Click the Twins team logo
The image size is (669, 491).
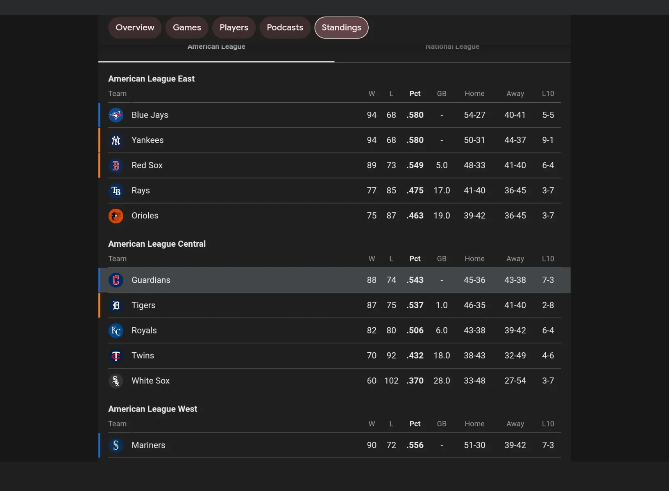point(116,356)
